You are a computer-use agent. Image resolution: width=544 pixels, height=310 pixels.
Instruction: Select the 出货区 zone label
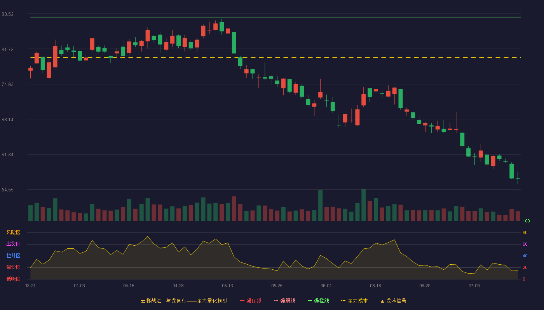pos(13,244)
